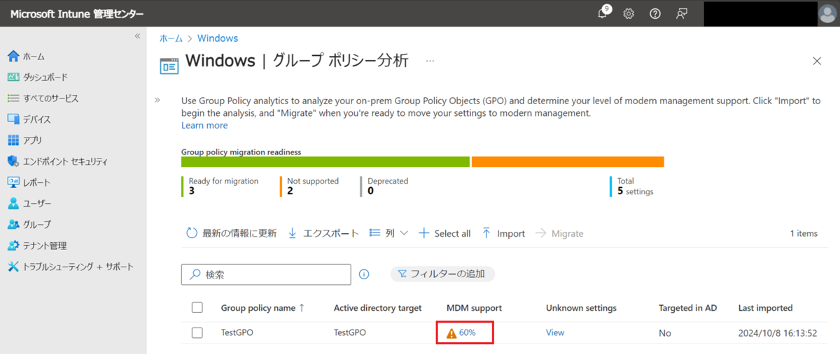Click the Last imported column header

(x=765, y=308)
